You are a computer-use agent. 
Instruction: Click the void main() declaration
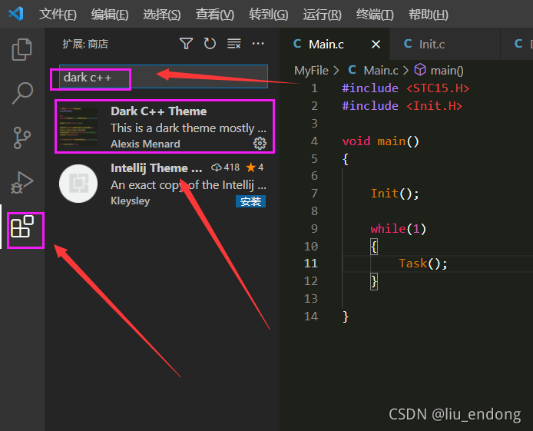(381, 141)
